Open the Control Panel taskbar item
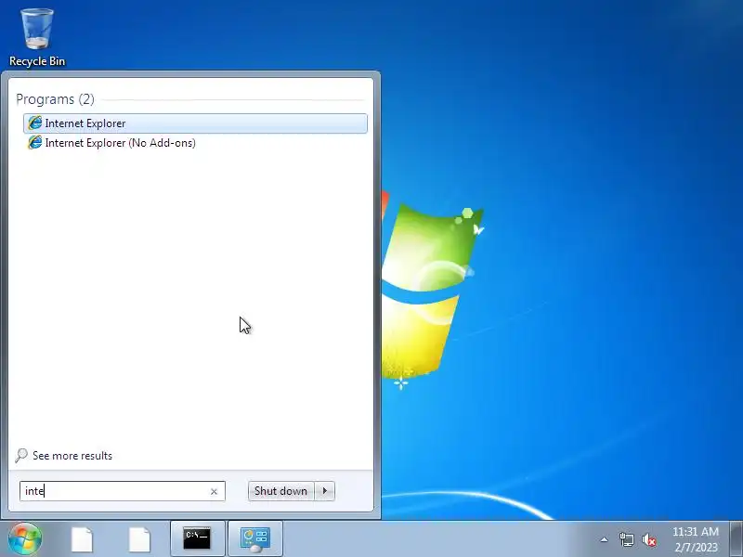743x557 pixels. pyautogui.click(x=254, y=539)
